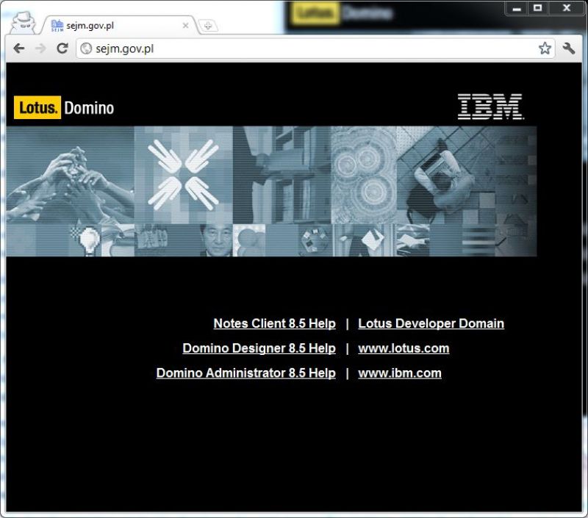Open Domino Designer 8.5 Help link
This screenshot has height=518, width=588.
point(259,348)
